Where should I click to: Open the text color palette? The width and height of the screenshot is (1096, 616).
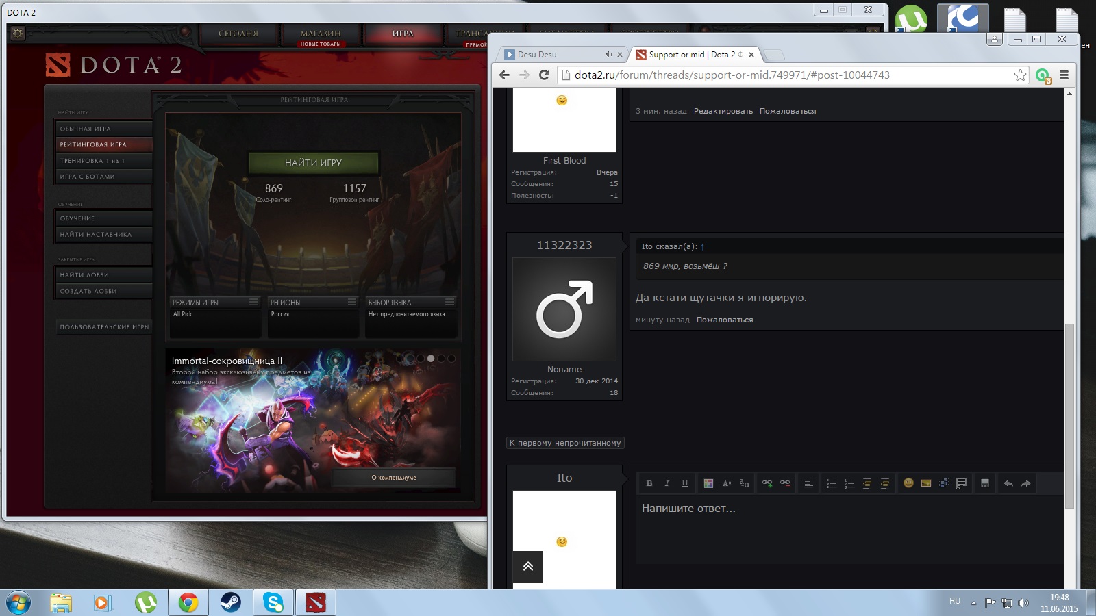pyautogui.click(x=709, y=483)
